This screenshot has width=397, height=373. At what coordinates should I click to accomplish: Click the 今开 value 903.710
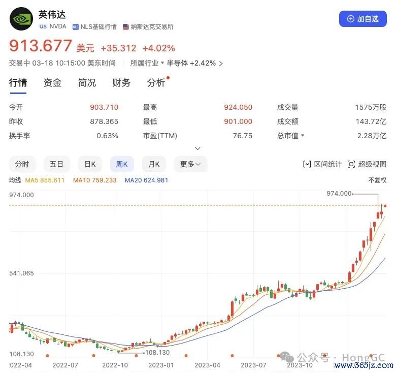coord(104,107)
